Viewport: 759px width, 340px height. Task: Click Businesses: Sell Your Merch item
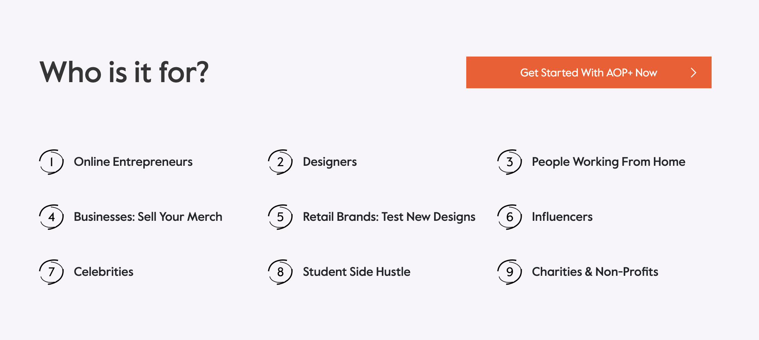tap(148, 217)
